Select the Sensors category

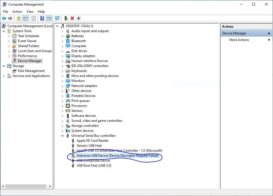coord(77,111)
